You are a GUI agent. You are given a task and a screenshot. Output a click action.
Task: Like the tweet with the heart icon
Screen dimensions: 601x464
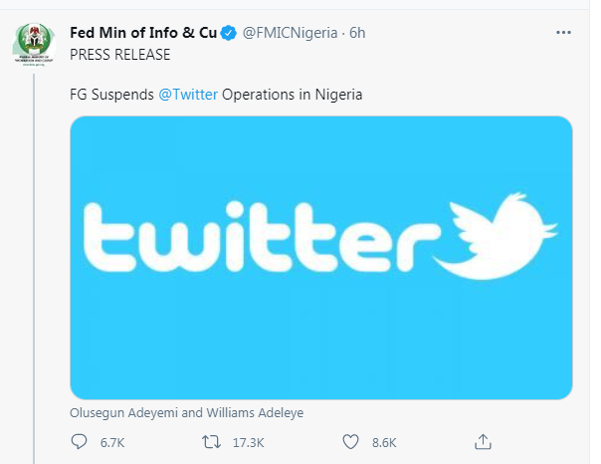[350, 442]
